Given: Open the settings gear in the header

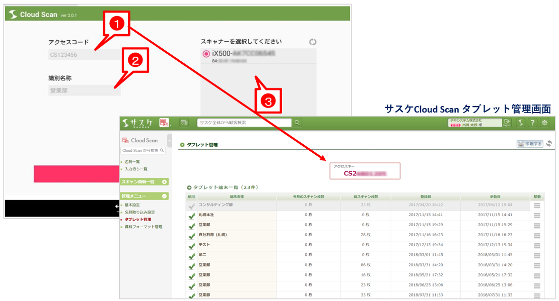Looking at the screenshot, I should (x=545, y=123).
